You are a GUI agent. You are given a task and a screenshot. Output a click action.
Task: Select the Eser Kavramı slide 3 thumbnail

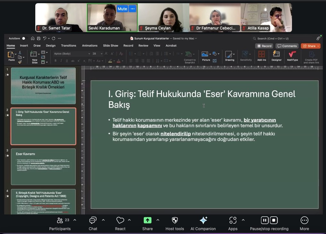click(x=43, y=167)
